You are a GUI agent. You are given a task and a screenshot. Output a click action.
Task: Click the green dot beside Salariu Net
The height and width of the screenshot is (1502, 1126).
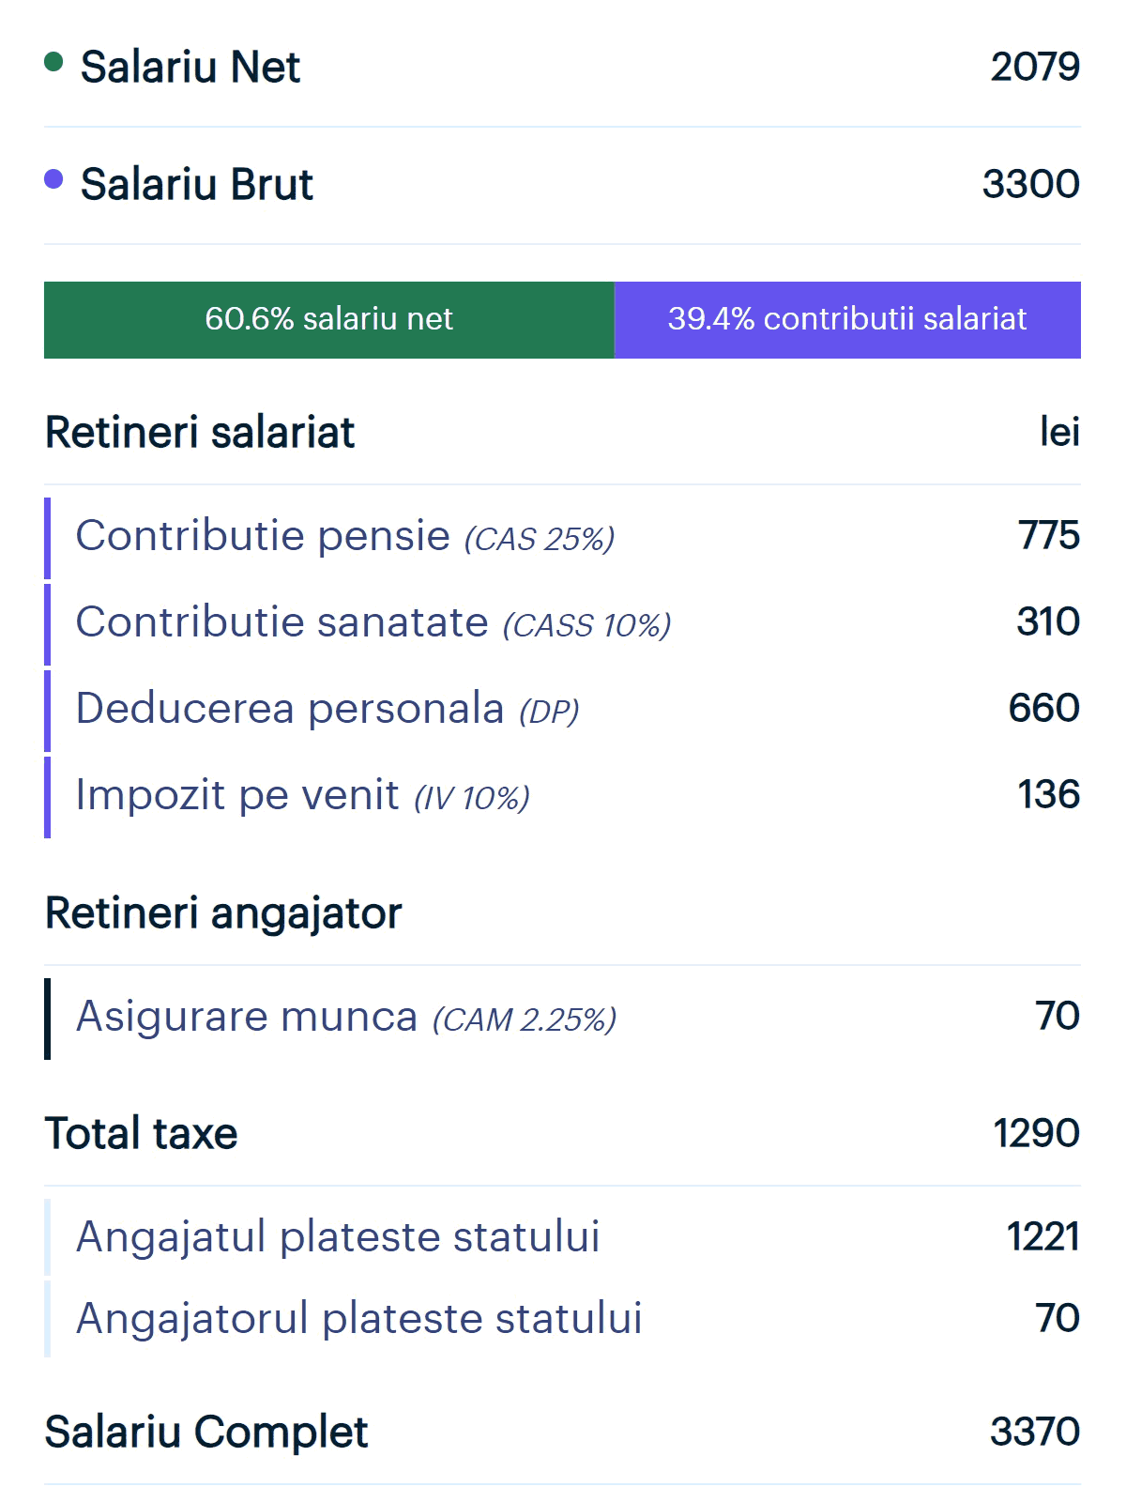tap(53, 62)
